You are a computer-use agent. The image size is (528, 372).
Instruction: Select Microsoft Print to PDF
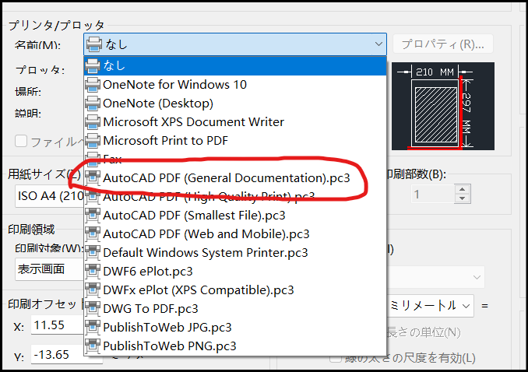pos(235,141)
